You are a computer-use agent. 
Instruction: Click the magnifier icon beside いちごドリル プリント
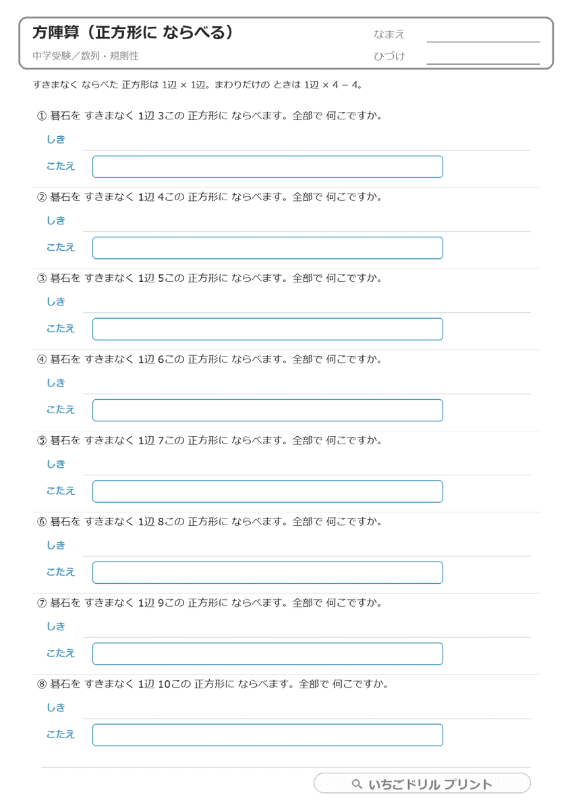pyautogui.click(x=357, y=784)
